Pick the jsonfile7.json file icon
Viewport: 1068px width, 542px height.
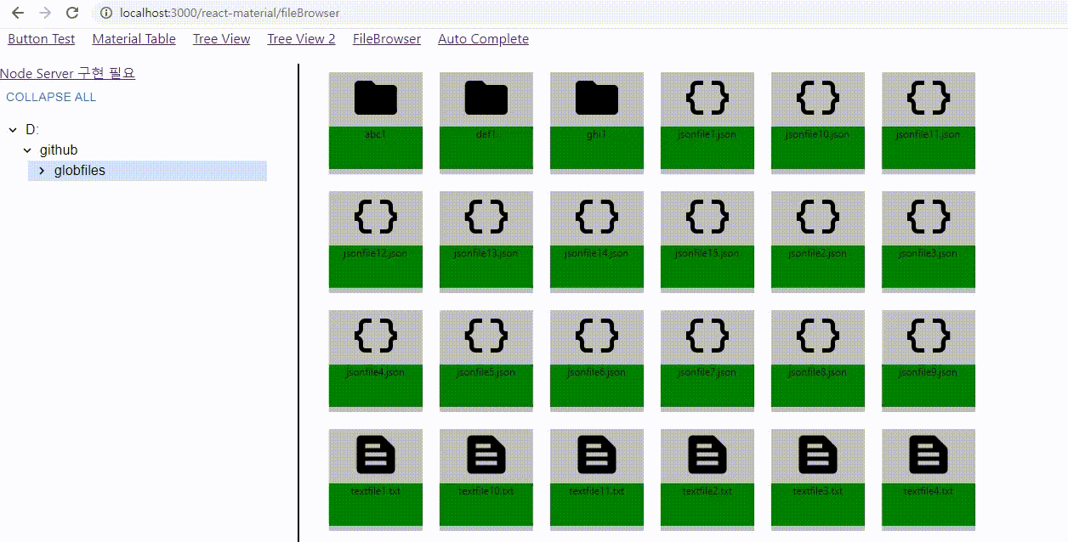click(707, 336)
